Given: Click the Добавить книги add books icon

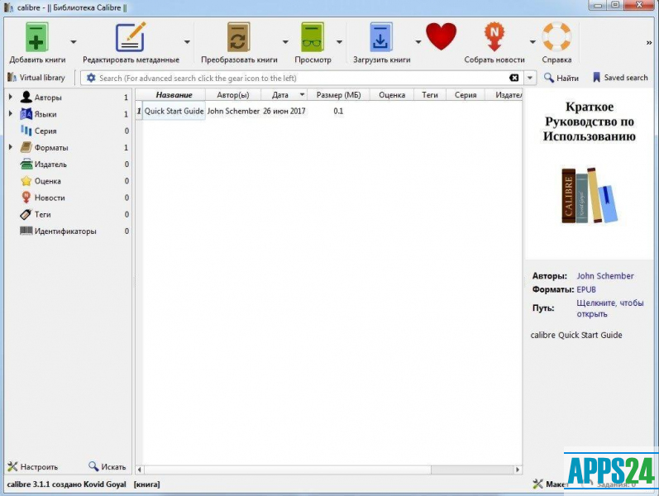Looking at the screenshot, I should [x=36, y=37].
